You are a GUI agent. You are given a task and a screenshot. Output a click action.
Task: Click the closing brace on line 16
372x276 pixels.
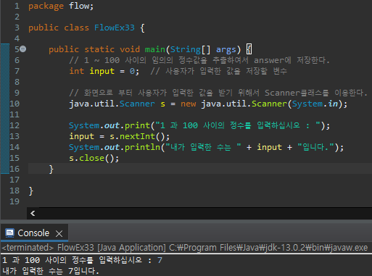51,169
